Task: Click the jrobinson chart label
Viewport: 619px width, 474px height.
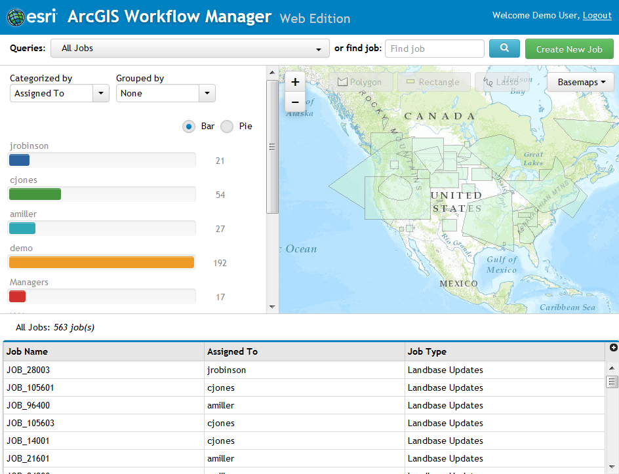Action: pyautogui.click(x=30, y=146)
